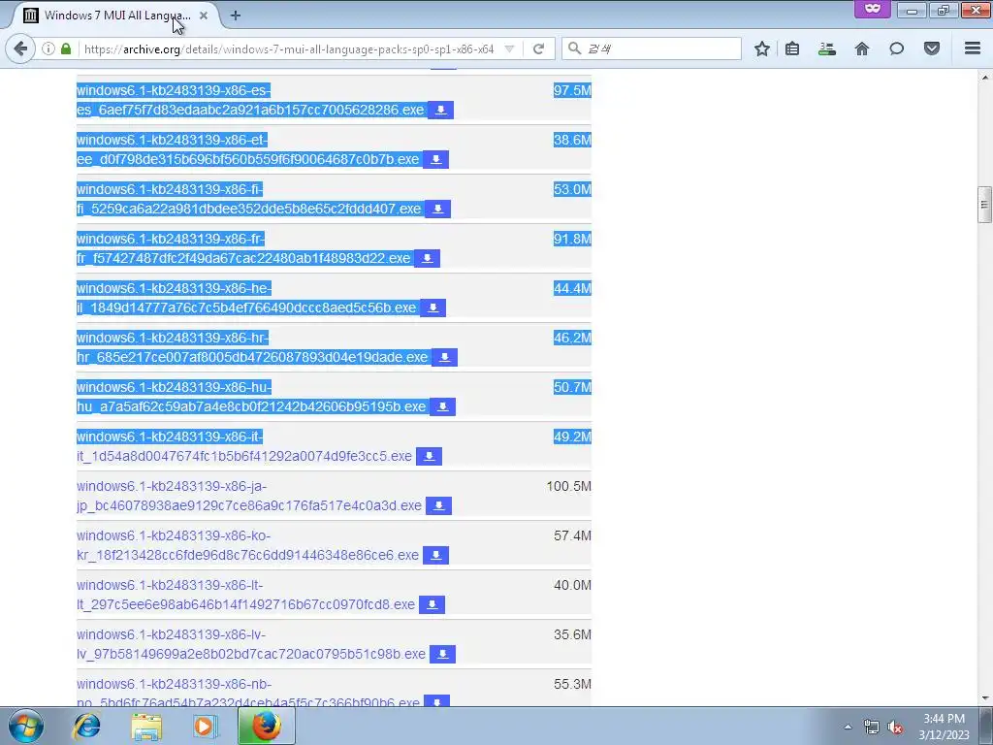
Task: Open the windows6.1-kb2483139-x86-ko-kr file link
Action: [x=247, y=545]
